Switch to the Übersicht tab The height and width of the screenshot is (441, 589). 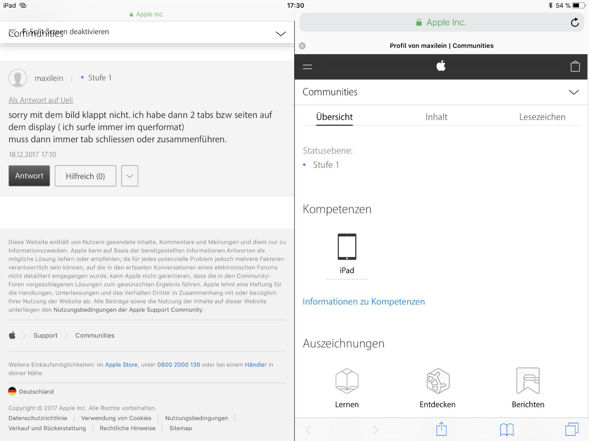pyautogui.click(x=334, y=117)
